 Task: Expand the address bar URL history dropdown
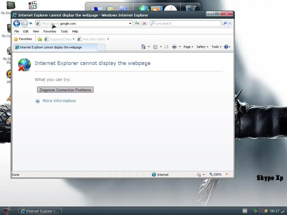point(130,24)
